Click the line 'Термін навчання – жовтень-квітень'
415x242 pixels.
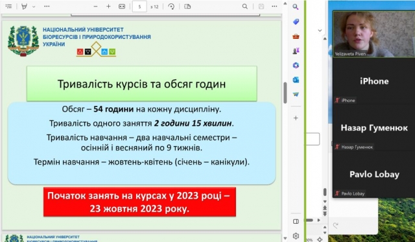[141, 162]
